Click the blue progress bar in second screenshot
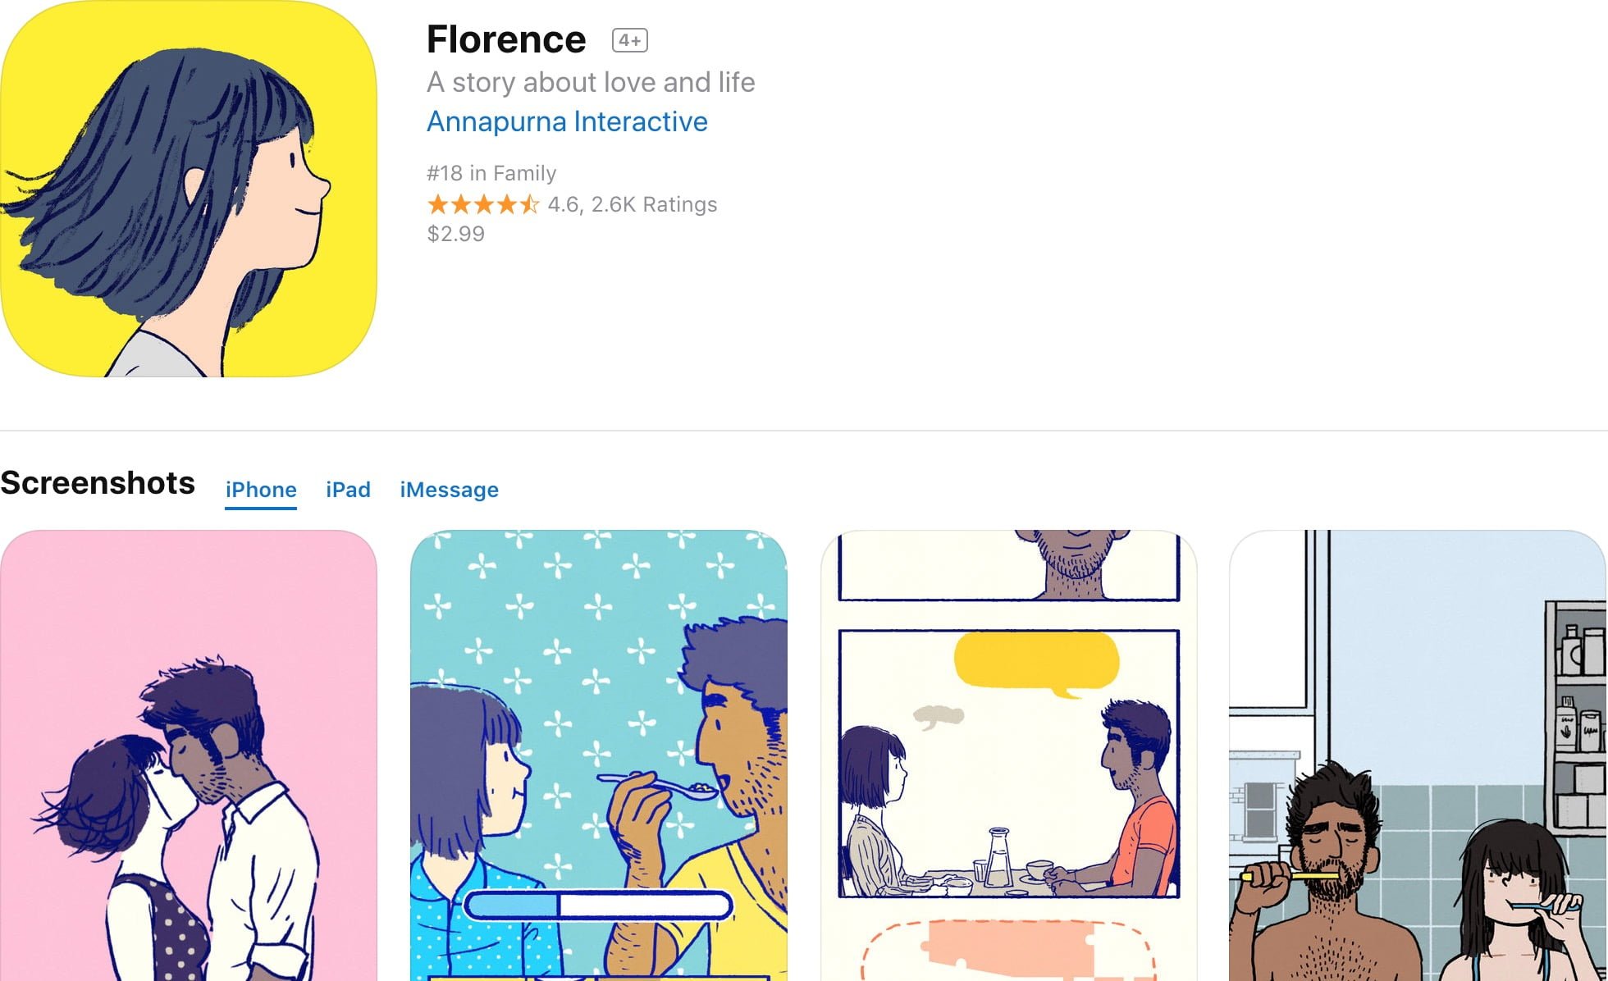Image resolution: width=1608 pixels, height=981 pixels. [598, 906]
